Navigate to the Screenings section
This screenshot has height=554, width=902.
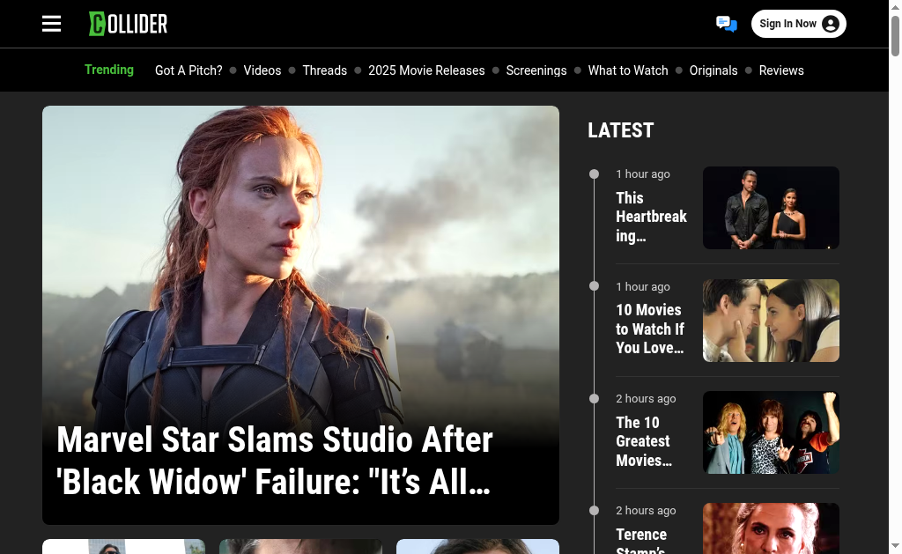coord(536,70)
